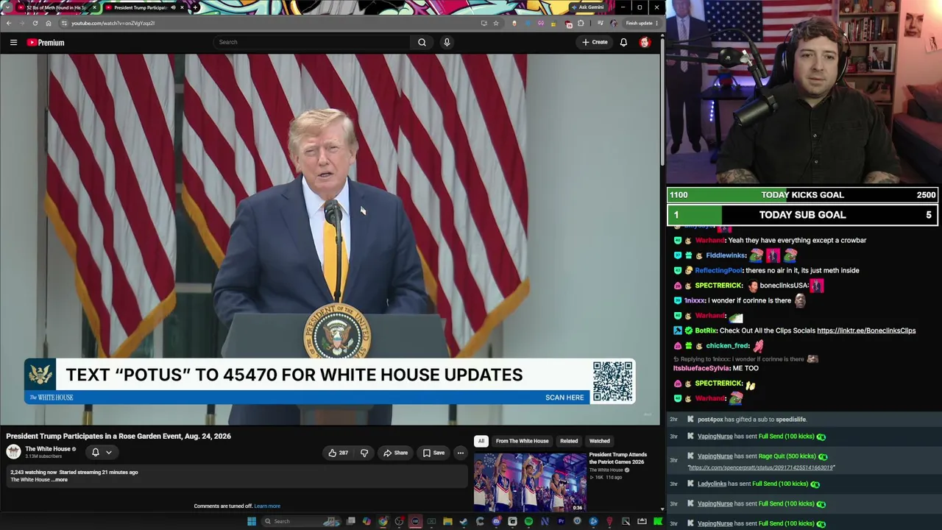Image resolution: width=942 pixels, height=530 pixels.
Task: Open the Chrome tab search dropdown arrow
Action: pyautogui.click(x=7, y=8)
